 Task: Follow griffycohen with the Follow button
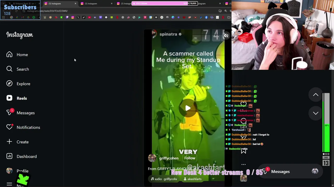(190, 158)
